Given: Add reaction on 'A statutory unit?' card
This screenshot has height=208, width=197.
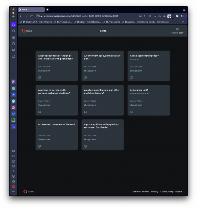Looking at the screenshot, I should point(131,112).
